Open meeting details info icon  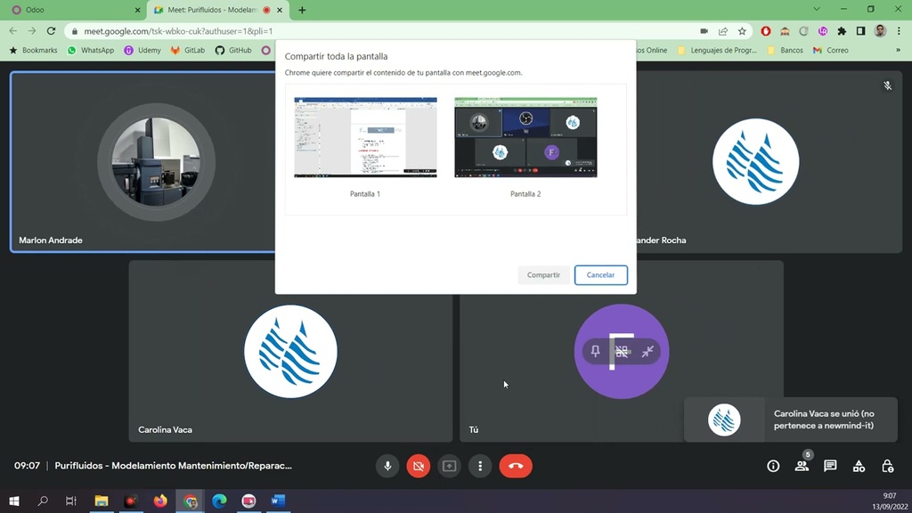pos(773,466)
